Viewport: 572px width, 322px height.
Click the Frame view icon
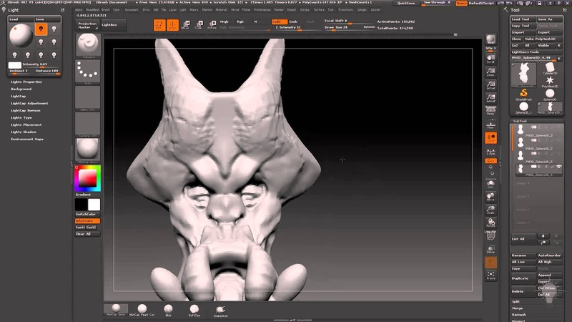pyautogui.click(x=490, y=275)
